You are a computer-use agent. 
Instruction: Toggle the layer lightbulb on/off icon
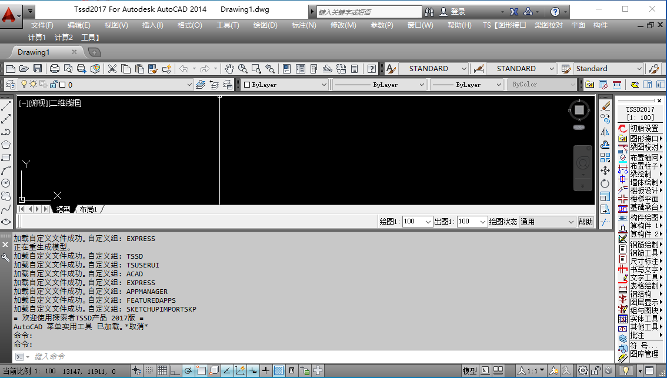coord(24,84)
